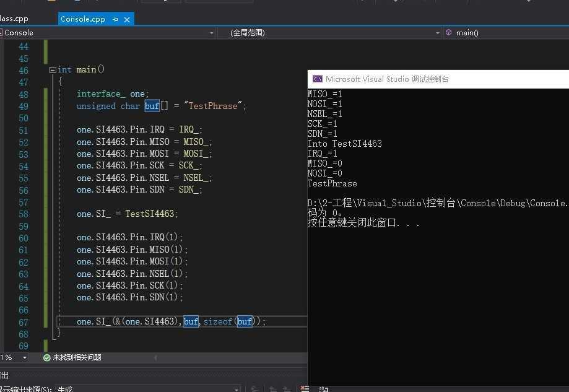Click the green check '未找到相关问题' status indicator
Screen dimensions: 569x392
coord(72,358)
